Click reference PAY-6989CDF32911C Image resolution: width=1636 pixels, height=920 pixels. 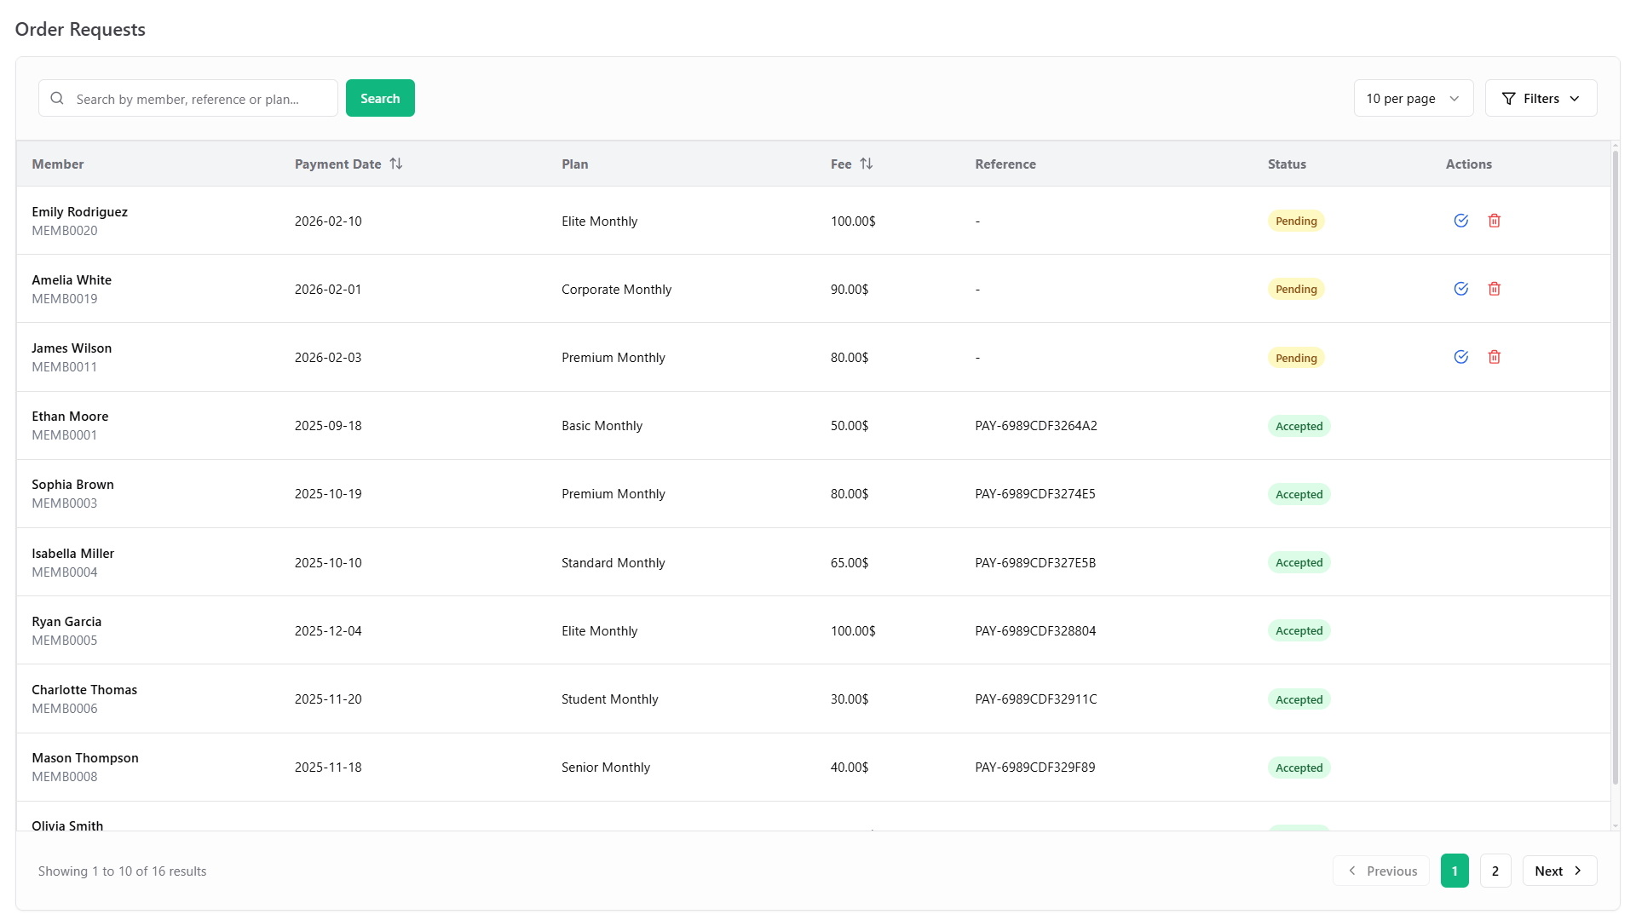(1036, 699)
